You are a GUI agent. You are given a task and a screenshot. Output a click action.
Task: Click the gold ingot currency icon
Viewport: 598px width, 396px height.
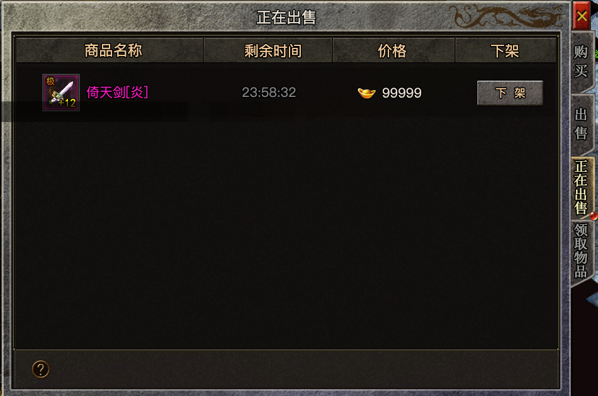pos(366,93)
